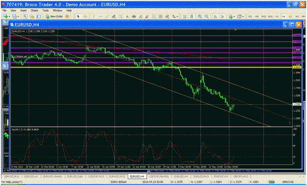Open the Charts menu
The height and width of the screenshot is (185, 307).
tap(34, 10)
